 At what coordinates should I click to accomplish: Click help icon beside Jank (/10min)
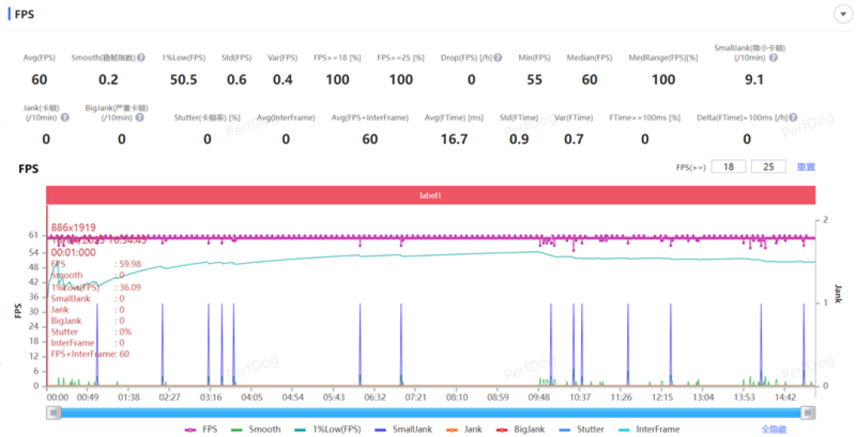(65, 117)
